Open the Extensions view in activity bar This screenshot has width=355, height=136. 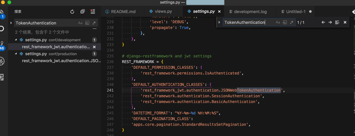point(2,77)
